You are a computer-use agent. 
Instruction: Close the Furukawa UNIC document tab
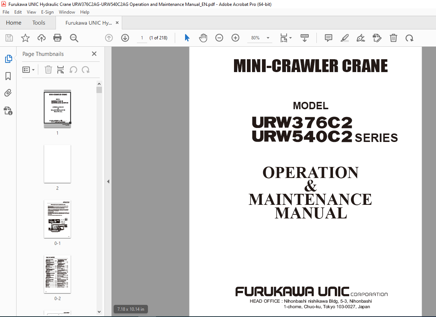[117, 23]
